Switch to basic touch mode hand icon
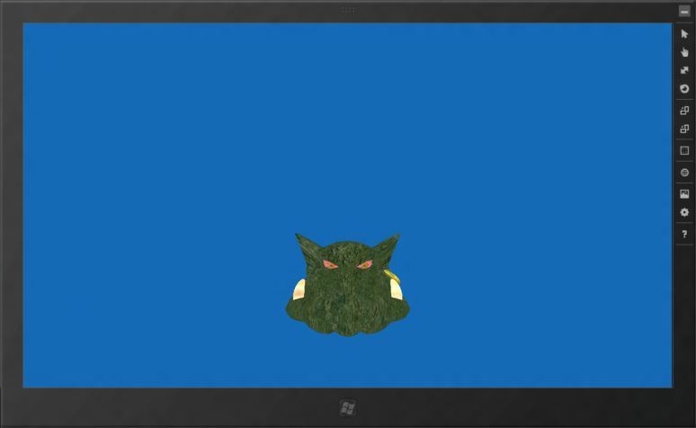 click(684, 52)
